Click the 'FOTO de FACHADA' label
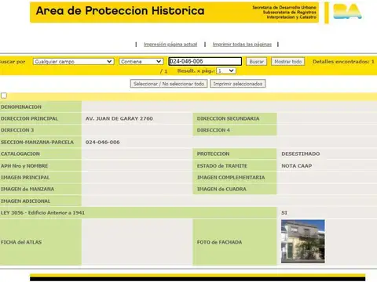 (x=219, y=242)
